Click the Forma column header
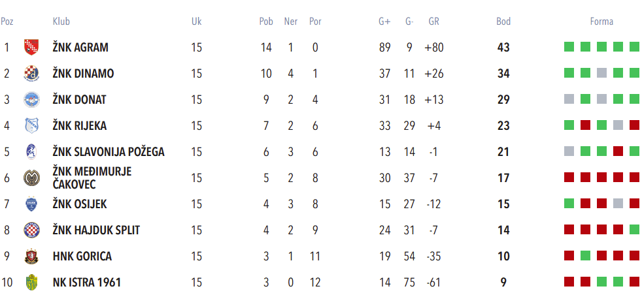The height and width of the screenshot is (295, 642). coord(601,22)
